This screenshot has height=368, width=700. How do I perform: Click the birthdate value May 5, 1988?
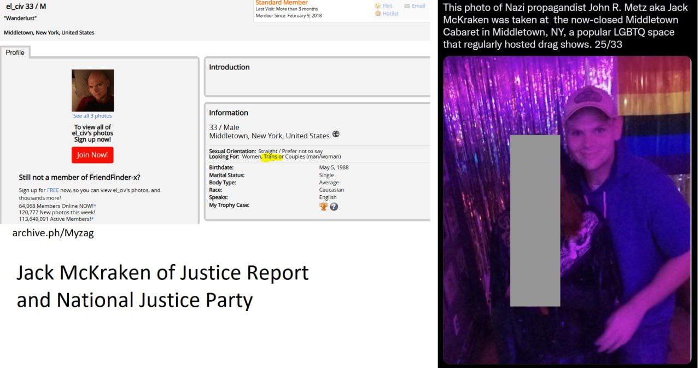tap(334, 167)
